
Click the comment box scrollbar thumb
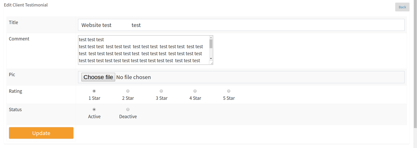tap(211, 44)
